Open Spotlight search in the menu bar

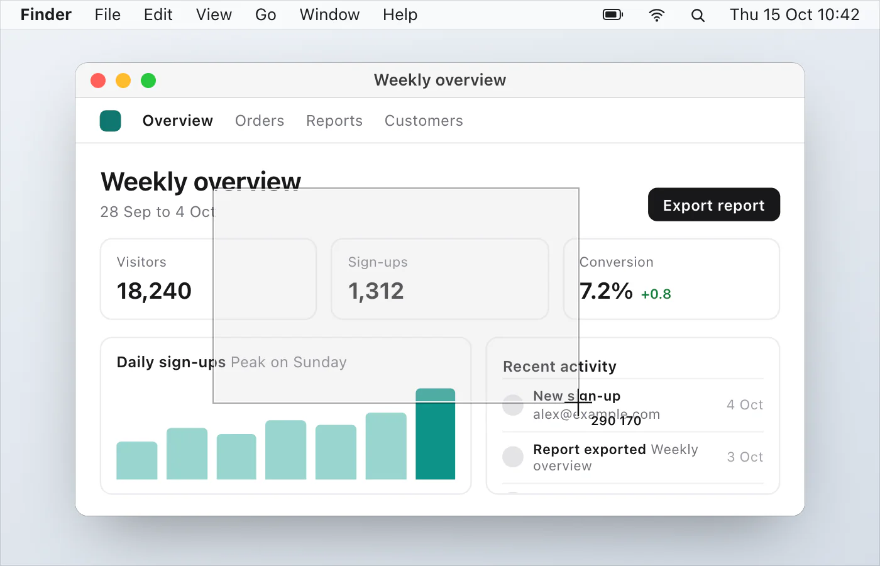[698, 15]
